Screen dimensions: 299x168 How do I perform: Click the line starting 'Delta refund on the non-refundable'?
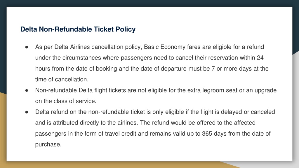155,112
